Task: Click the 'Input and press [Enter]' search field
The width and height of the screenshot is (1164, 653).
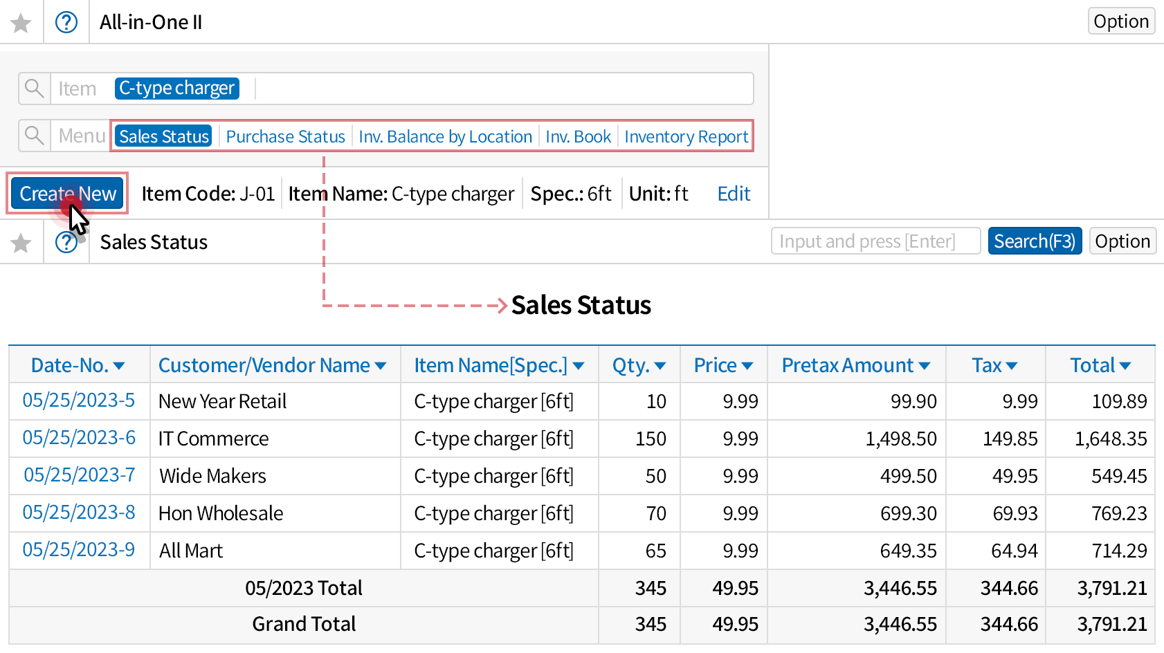Action: pyautogui.click(x=875, y=241)
